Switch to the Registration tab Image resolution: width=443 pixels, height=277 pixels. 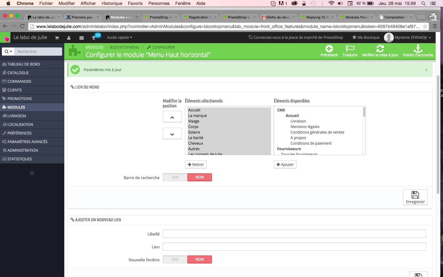pos(200,17)
